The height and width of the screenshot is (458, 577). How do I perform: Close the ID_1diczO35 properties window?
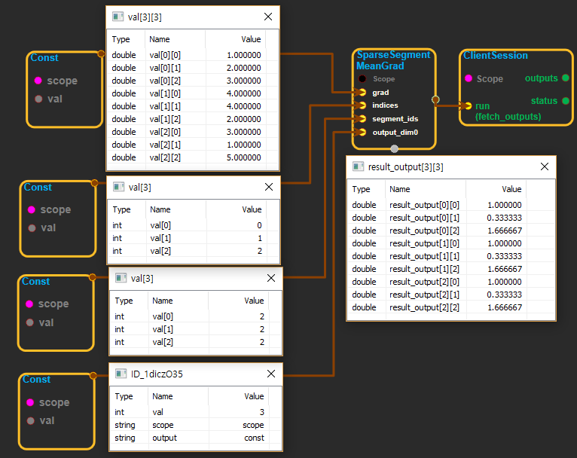pos(270,374)
